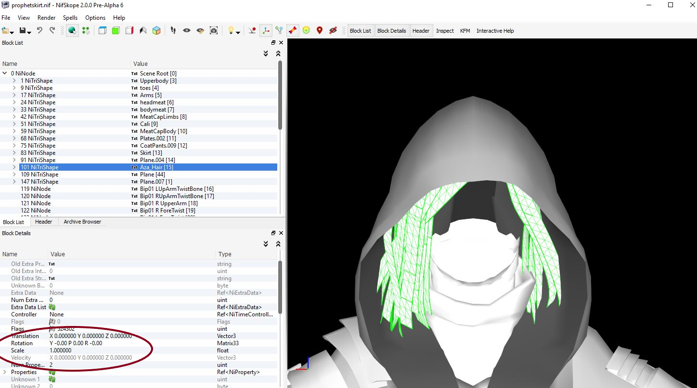Open the lighting bulb dropdown arrow
The image size is (697, 388).
pos(238,32)
